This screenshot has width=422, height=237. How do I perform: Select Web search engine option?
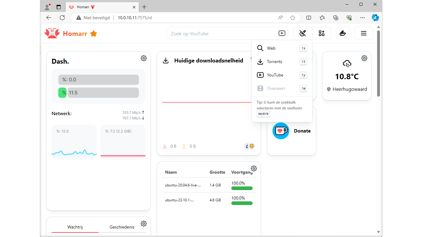pos(282,48)
